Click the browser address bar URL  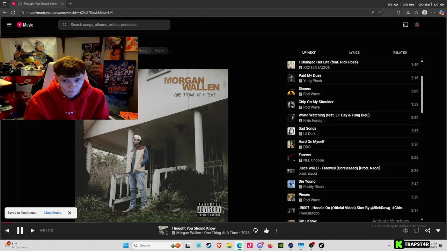coord(69,13)
